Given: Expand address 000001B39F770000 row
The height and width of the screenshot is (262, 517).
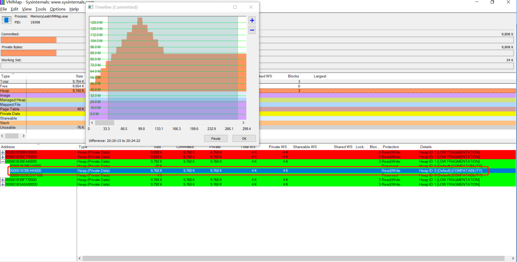Looking at the screenshot, I should tap(3, 180).
